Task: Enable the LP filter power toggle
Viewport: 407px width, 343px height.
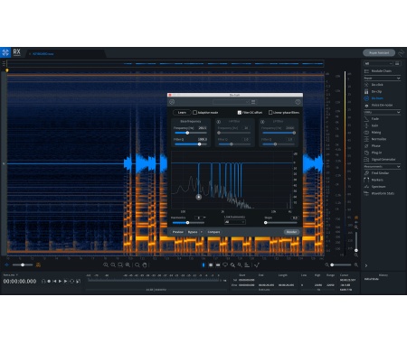Action: [x=262, y=122]
